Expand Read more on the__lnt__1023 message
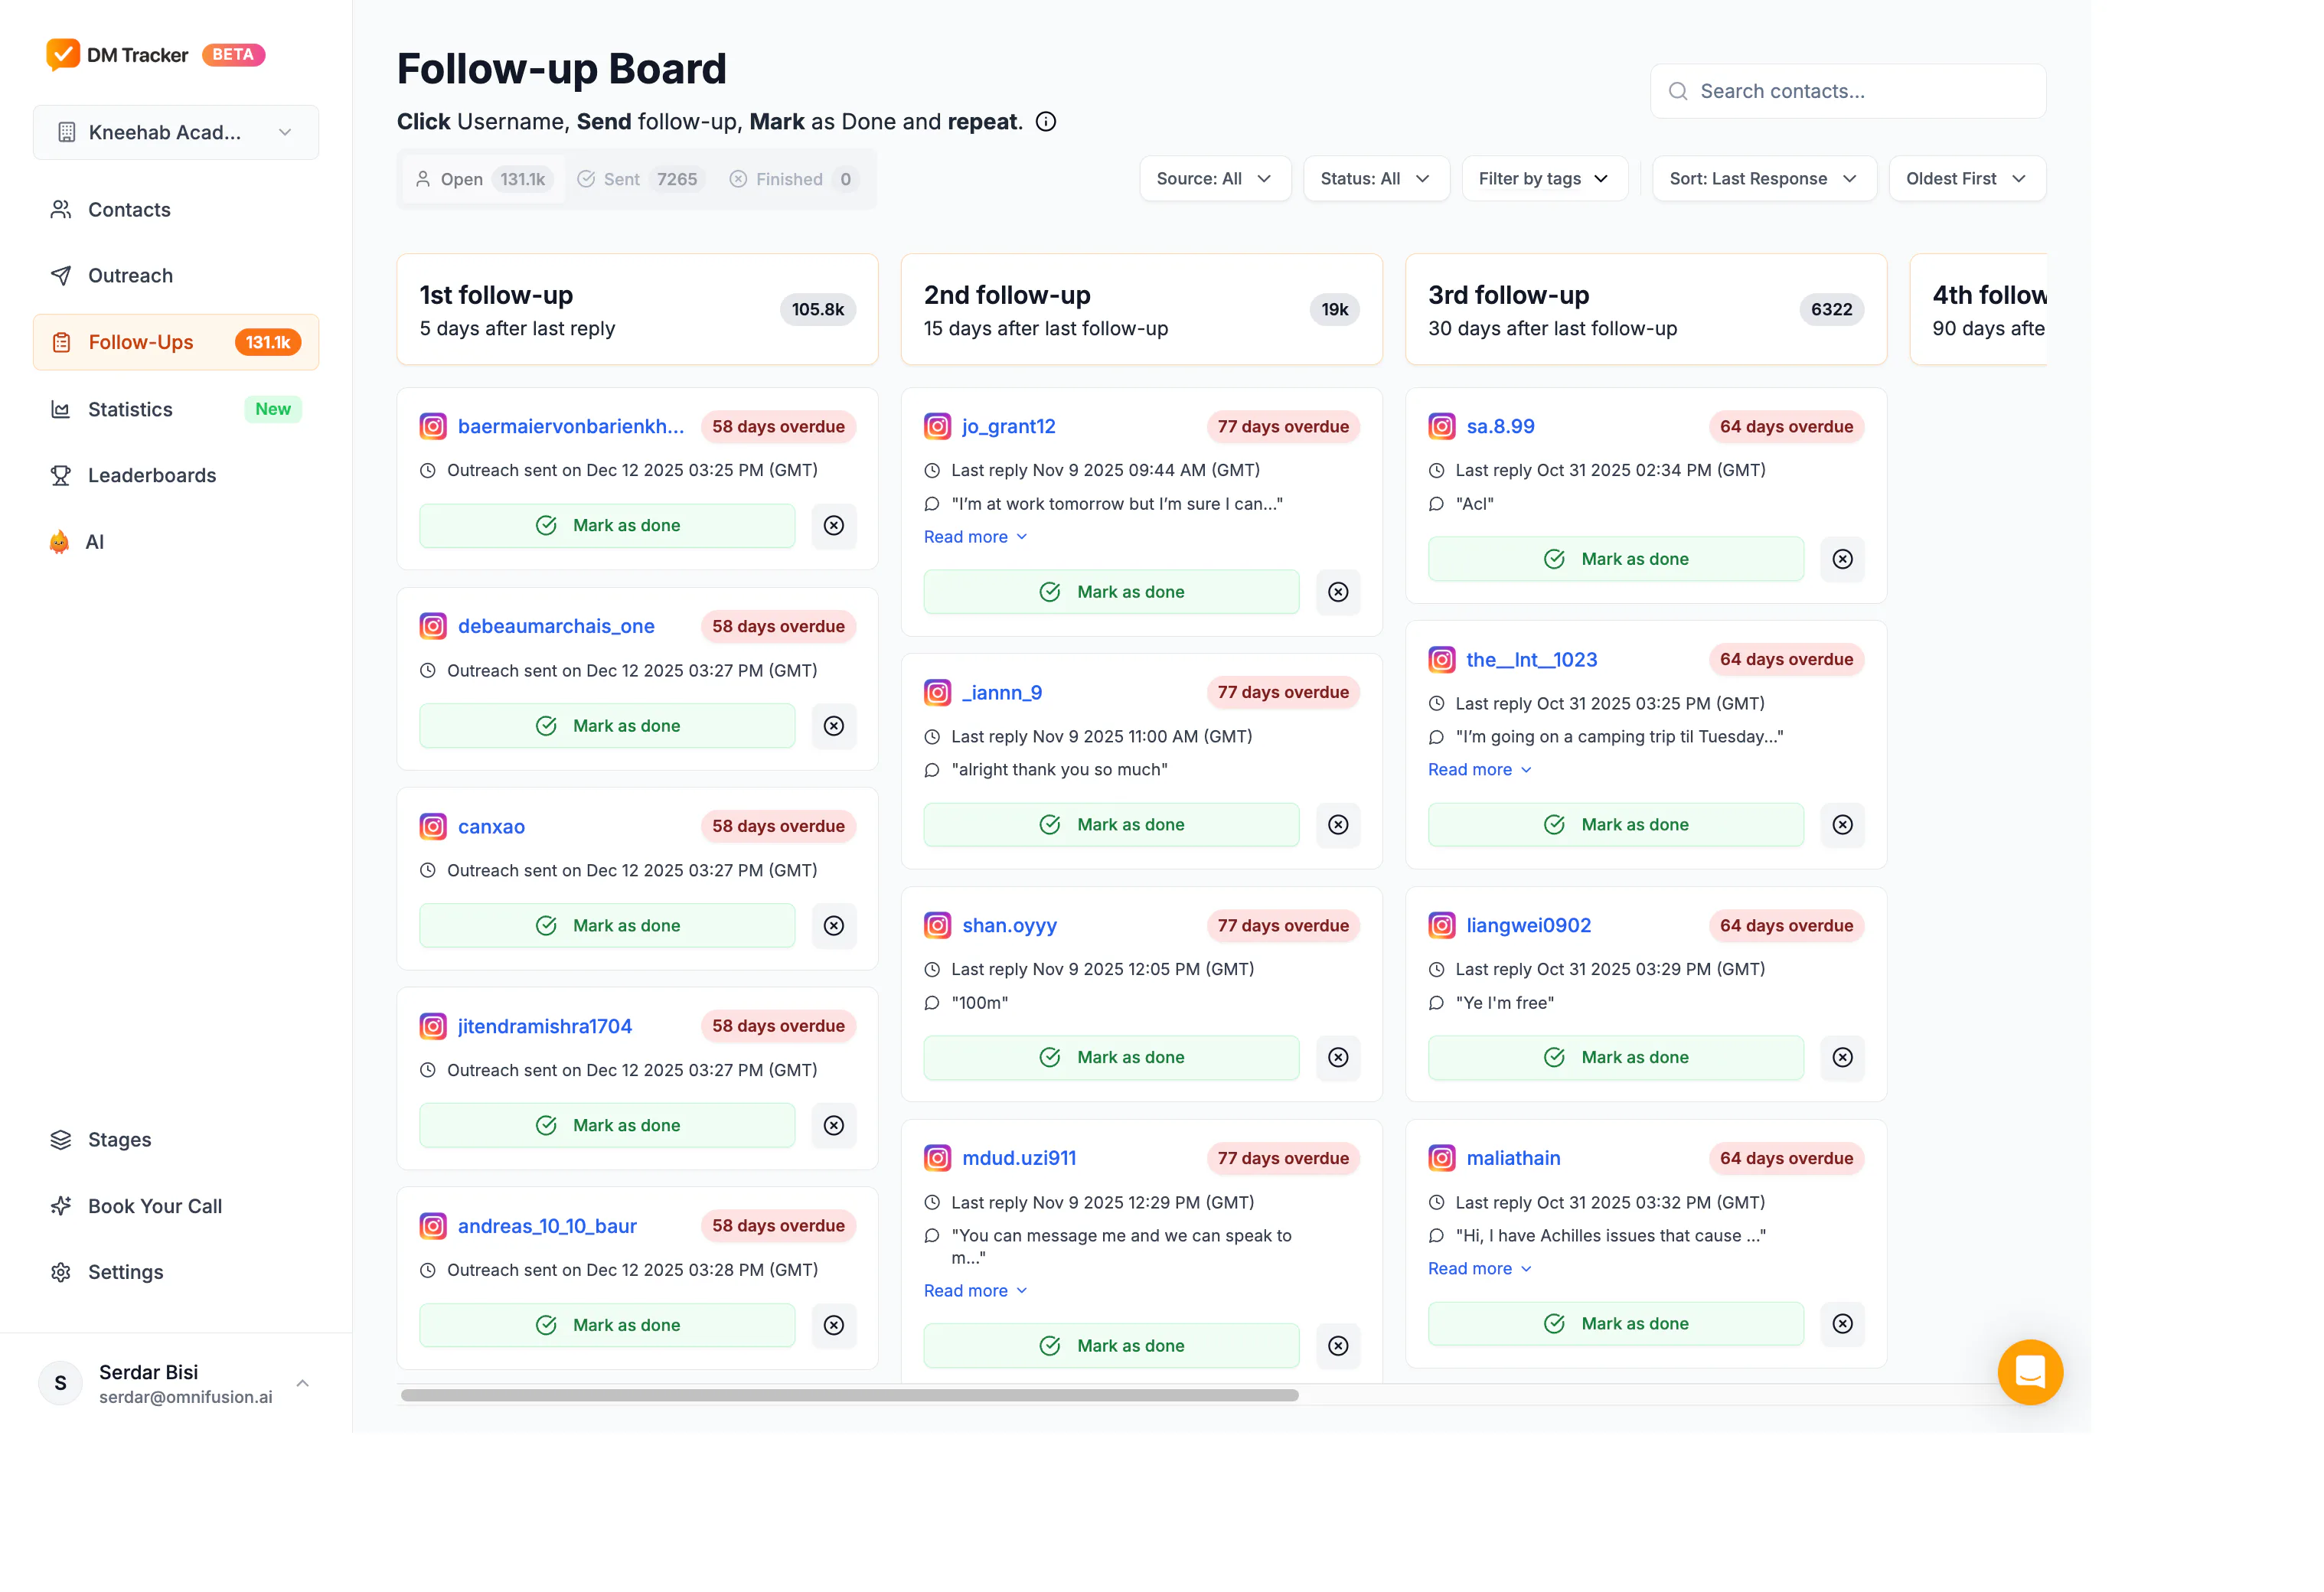This screenshot has width=2324, height=1592. (x=1480, y=770)
